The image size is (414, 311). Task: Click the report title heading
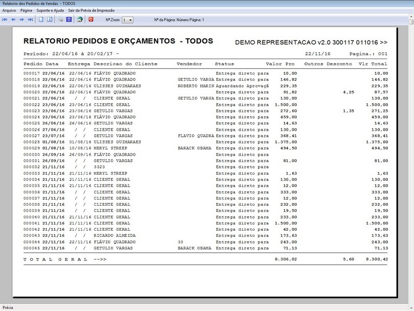coord(118,41)
